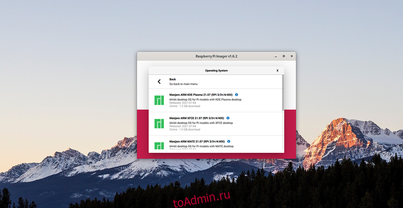Open info icon for Manjaro ARM XFCE
403x208 pixels.
(x=228, y=118)
